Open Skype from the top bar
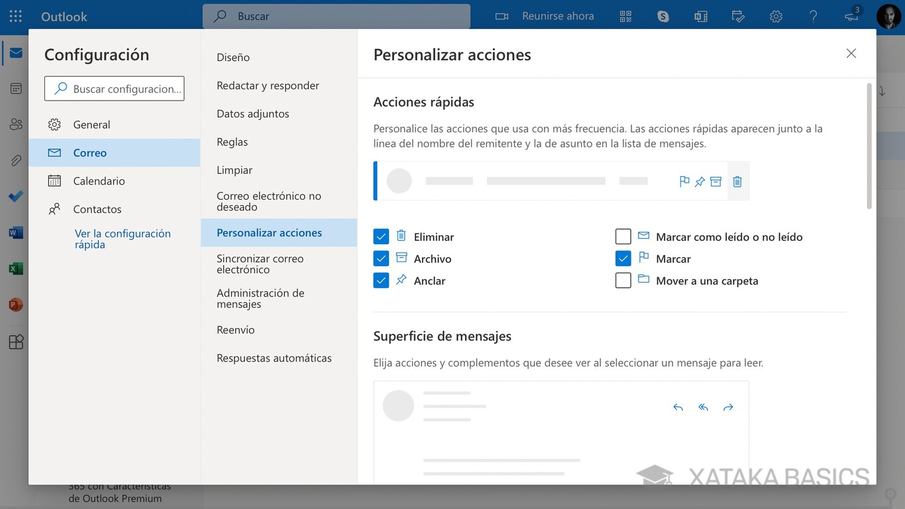Image resolution: width=905 pixels, height=509 pixels. (663, 15)
